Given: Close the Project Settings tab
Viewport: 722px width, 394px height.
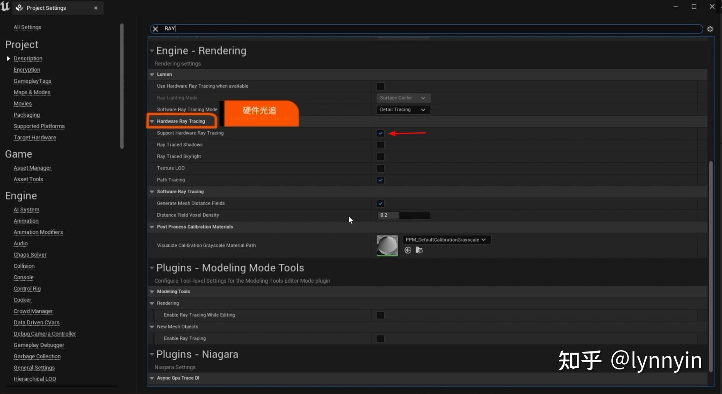Looking at the screenshot, I should click(x=96, y=8).
